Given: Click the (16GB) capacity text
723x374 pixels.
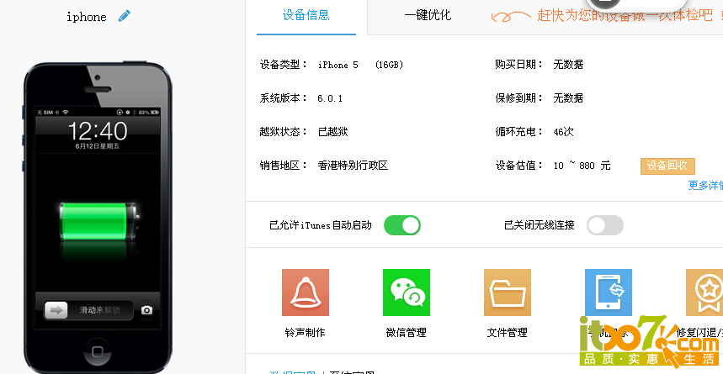Looking at the screenshot, I should 389,65.
